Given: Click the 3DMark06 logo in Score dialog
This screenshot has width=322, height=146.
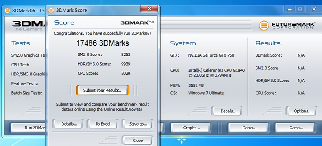Looking at the screenshot, I should (x=137, y=22).
